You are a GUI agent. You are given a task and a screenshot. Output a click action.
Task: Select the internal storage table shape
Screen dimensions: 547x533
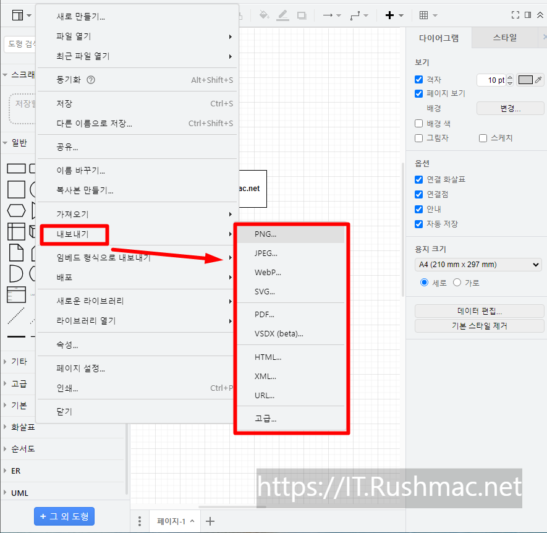click(x=16, y=231)
